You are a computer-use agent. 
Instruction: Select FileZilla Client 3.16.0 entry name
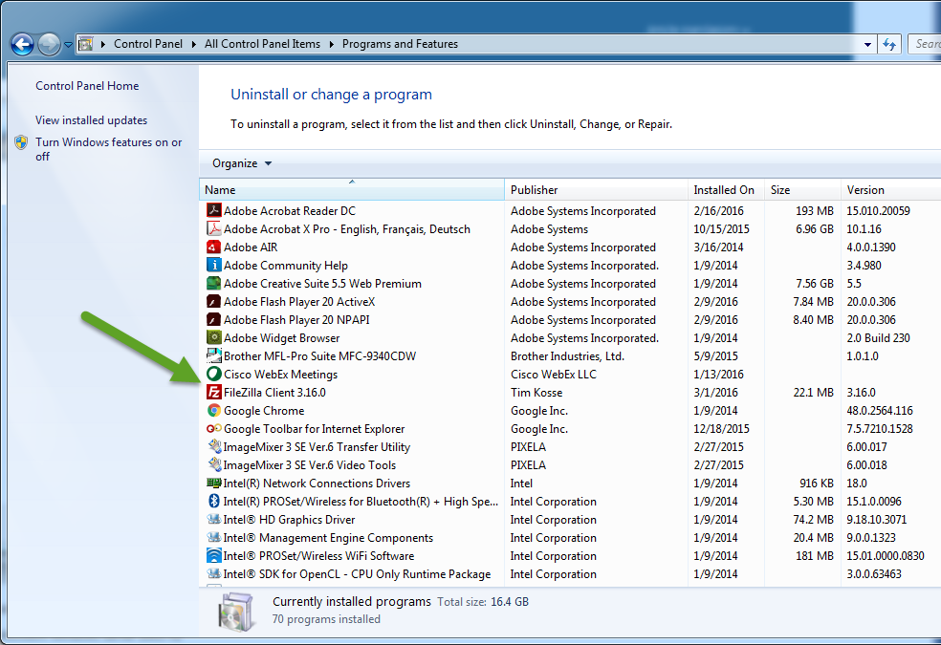coord(274,392)
